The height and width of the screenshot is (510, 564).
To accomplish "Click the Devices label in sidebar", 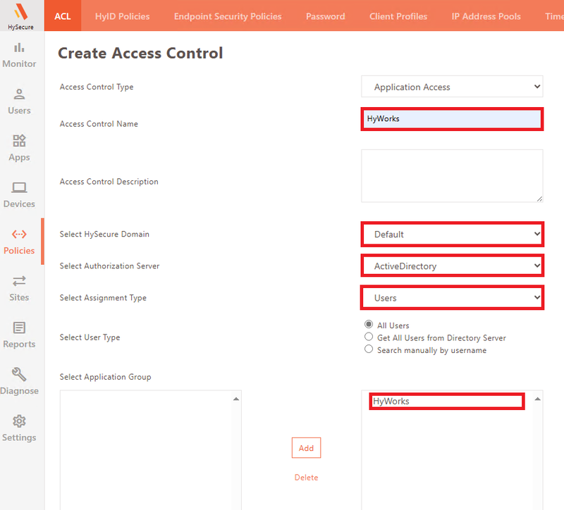I will click(19, 204).
